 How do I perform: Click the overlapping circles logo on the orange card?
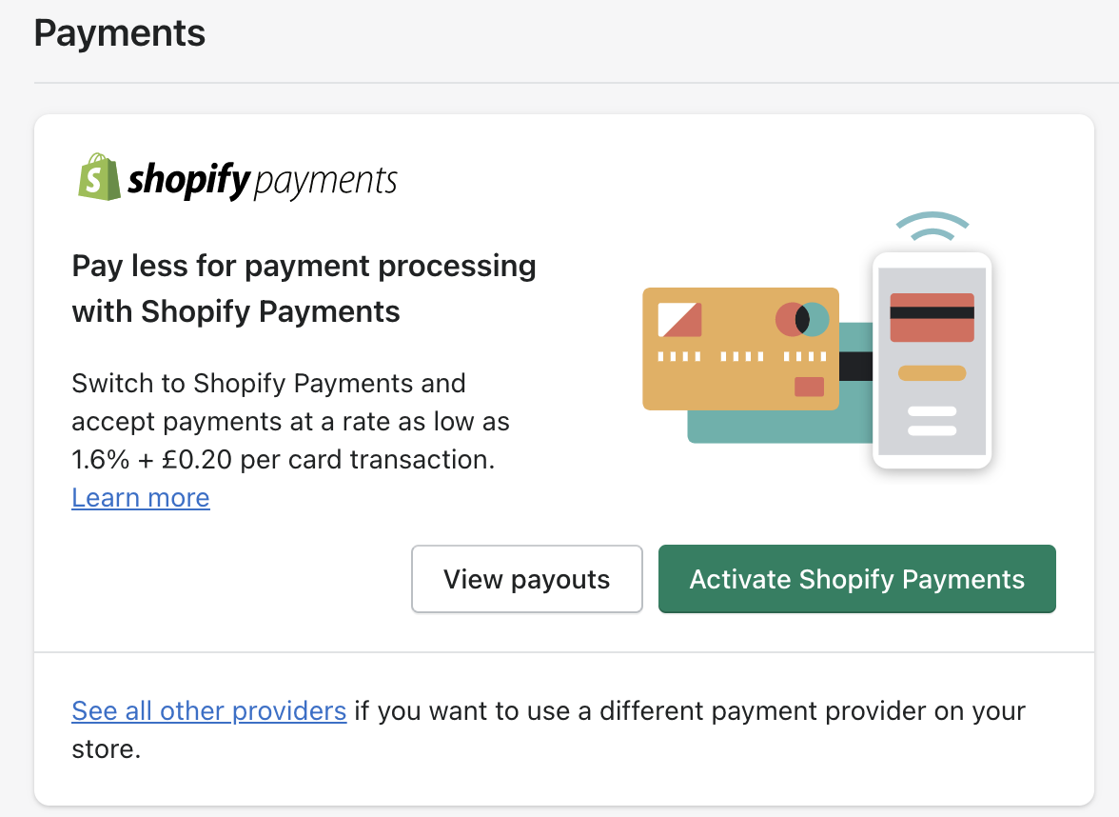[802, 320]
